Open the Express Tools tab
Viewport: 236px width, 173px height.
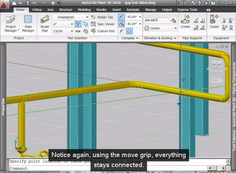187,10
